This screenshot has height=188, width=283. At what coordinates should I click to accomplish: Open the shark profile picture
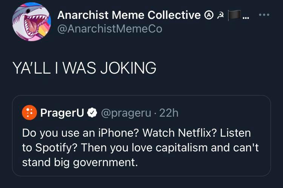[x=32, y=22]
